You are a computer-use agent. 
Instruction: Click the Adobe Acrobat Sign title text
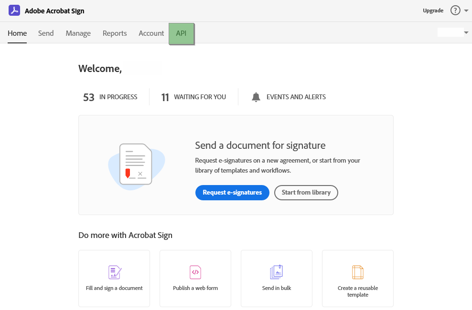54,11
